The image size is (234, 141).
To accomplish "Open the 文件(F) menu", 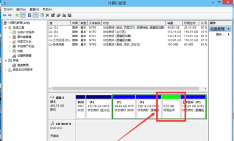I will 8,9.
